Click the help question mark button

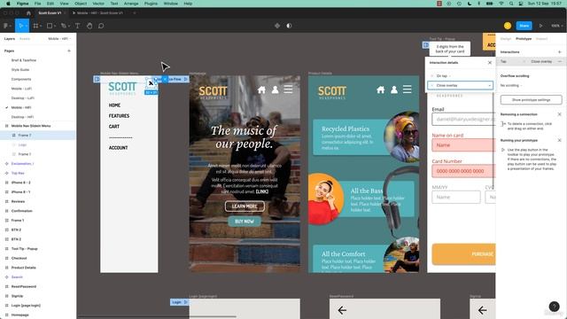[554, 307]
